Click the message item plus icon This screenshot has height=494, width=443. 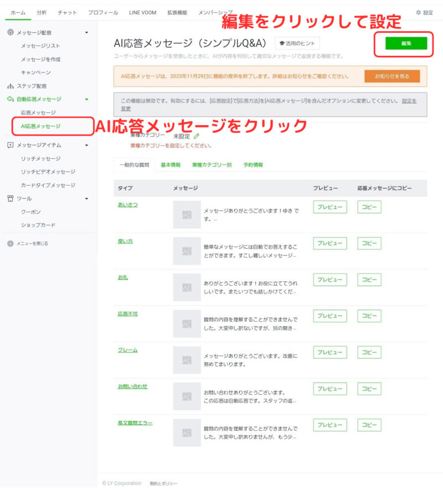click(x=11, y=145)
